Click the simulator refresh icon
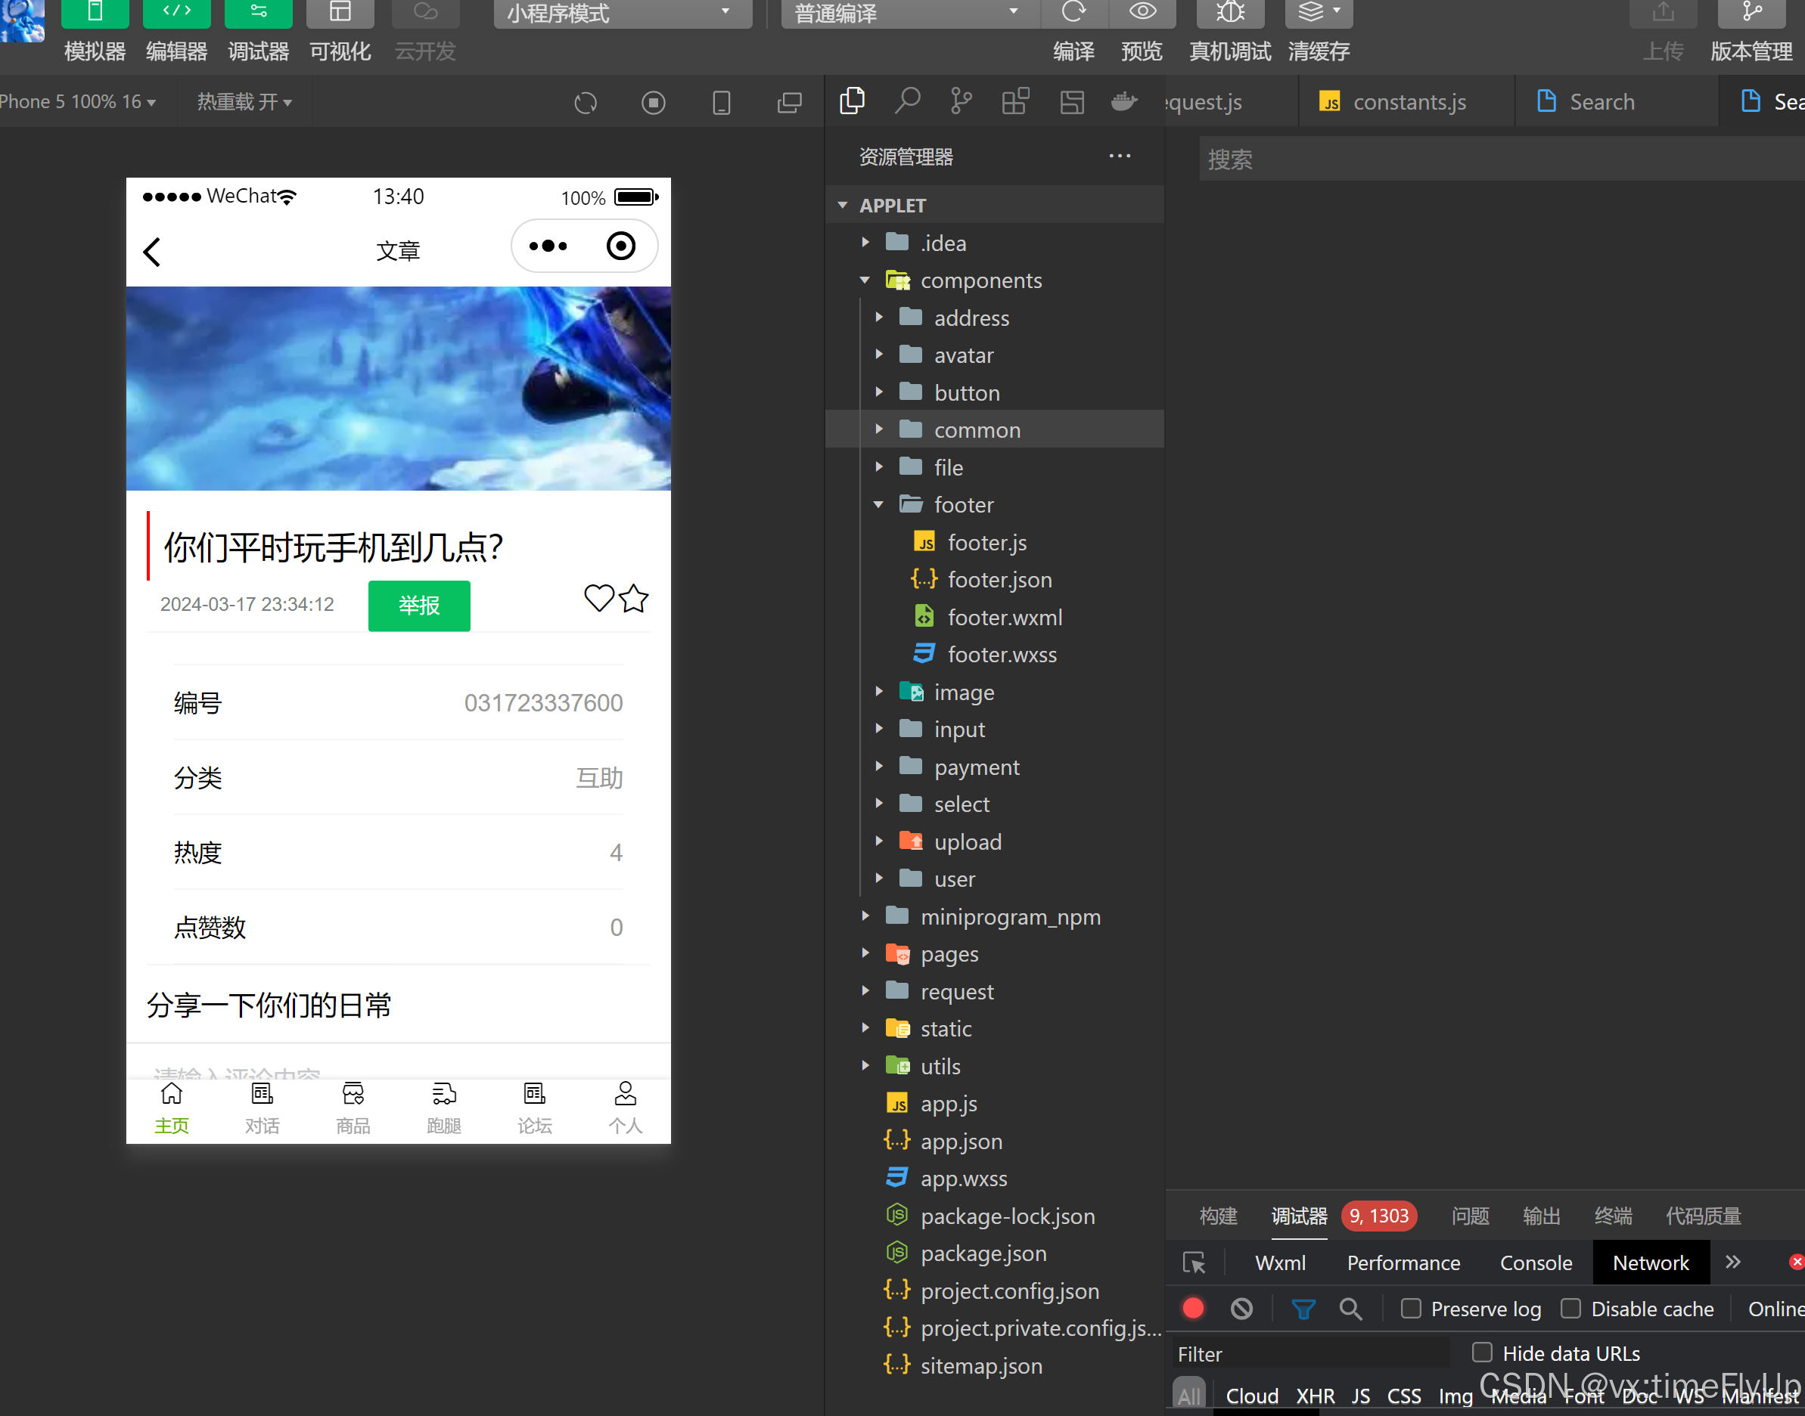The height and width of the screenshot is (1416, 1805). [586, 103]
